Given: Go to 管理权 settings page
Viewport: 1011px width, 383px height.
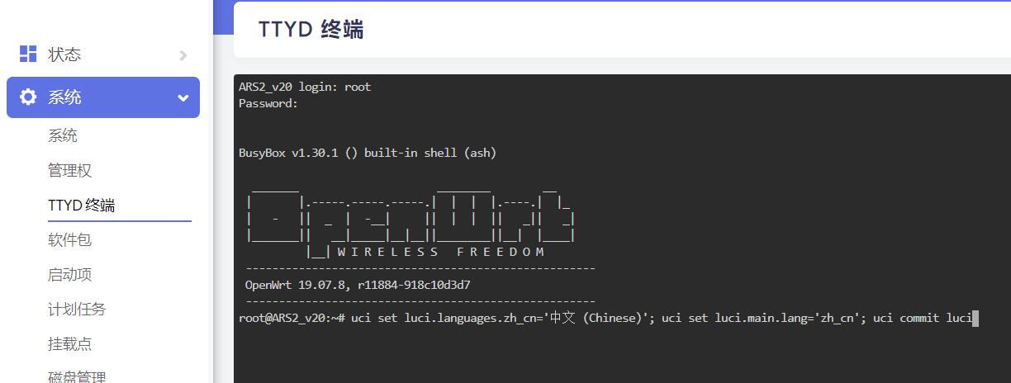Looking at the screenshot, I should [x=69, y=171].
